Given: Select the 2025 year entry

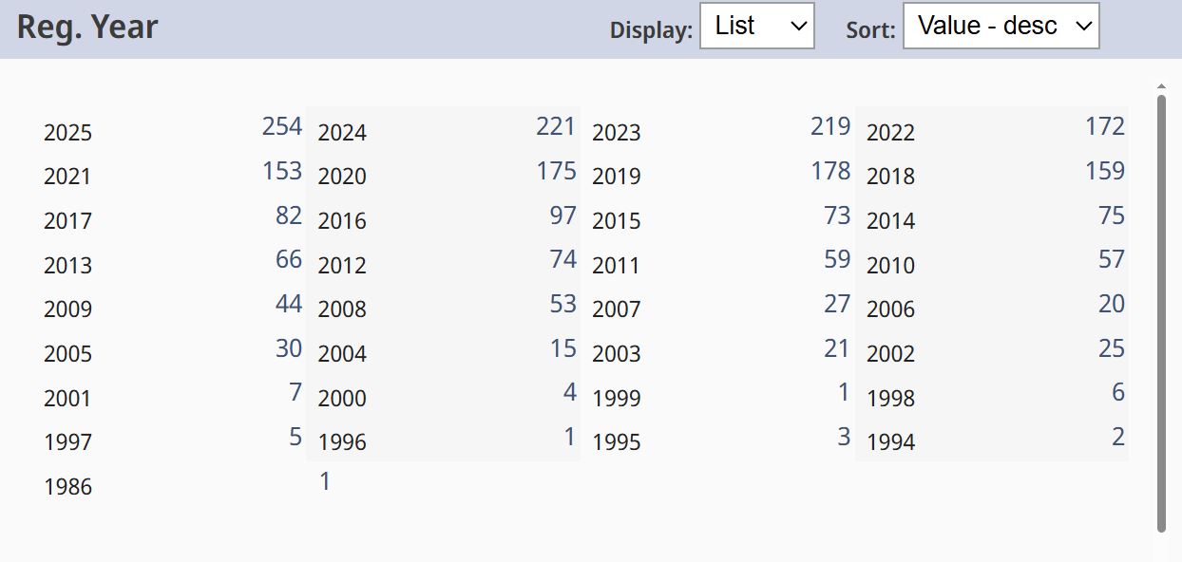Looking at the screenshot, I should coord(68,133).
